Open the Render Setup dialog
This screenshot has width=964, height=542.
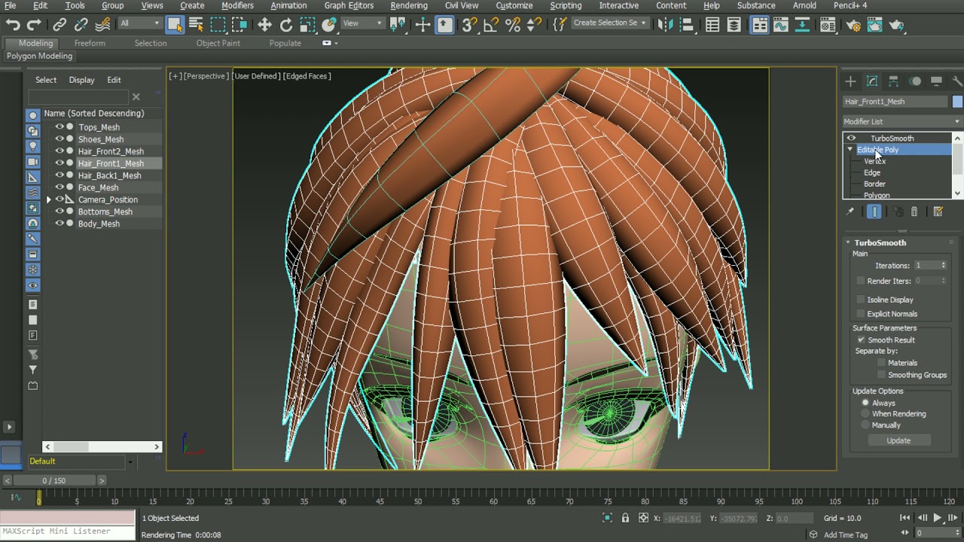[853, 25]
